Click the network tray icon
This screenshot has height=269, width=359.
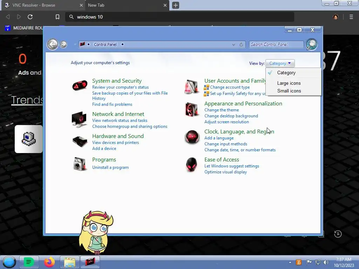click(318, 262)
